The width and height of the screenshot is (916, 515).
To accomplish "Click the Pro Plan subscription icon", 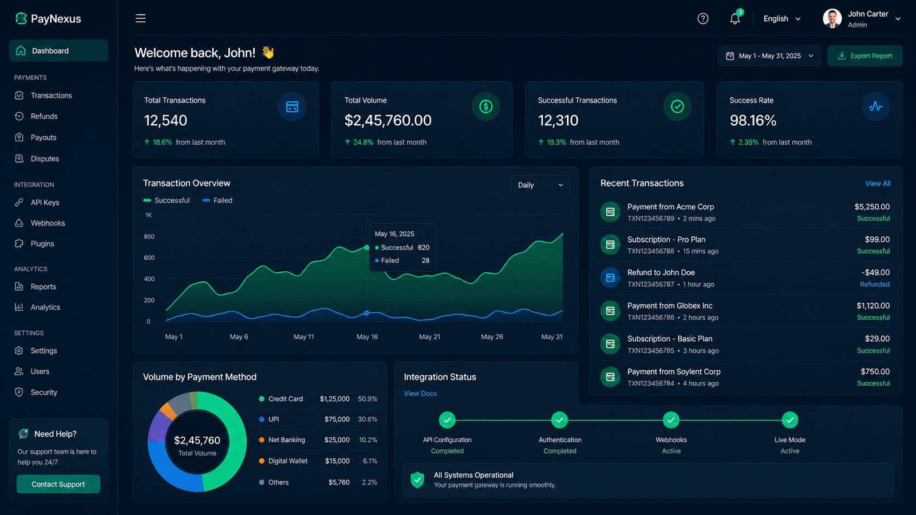I will (610, 245).
